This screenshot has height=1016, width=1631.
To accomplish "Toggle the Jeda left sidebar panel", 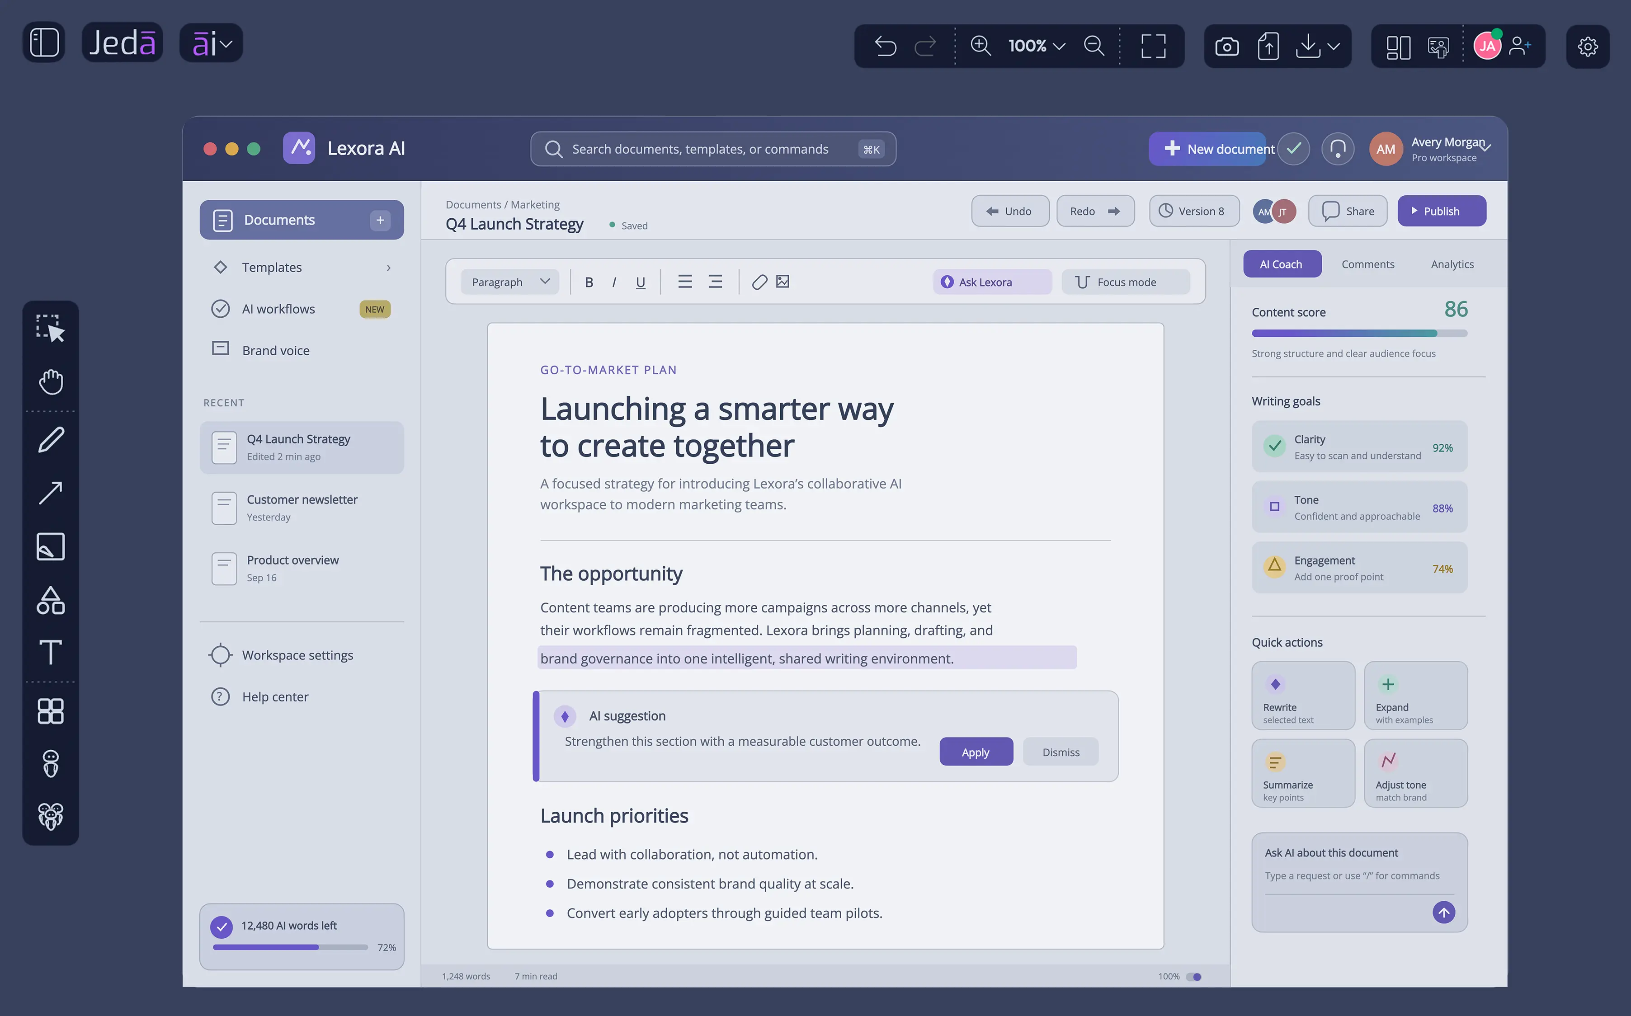I will [x=44, y=42].
